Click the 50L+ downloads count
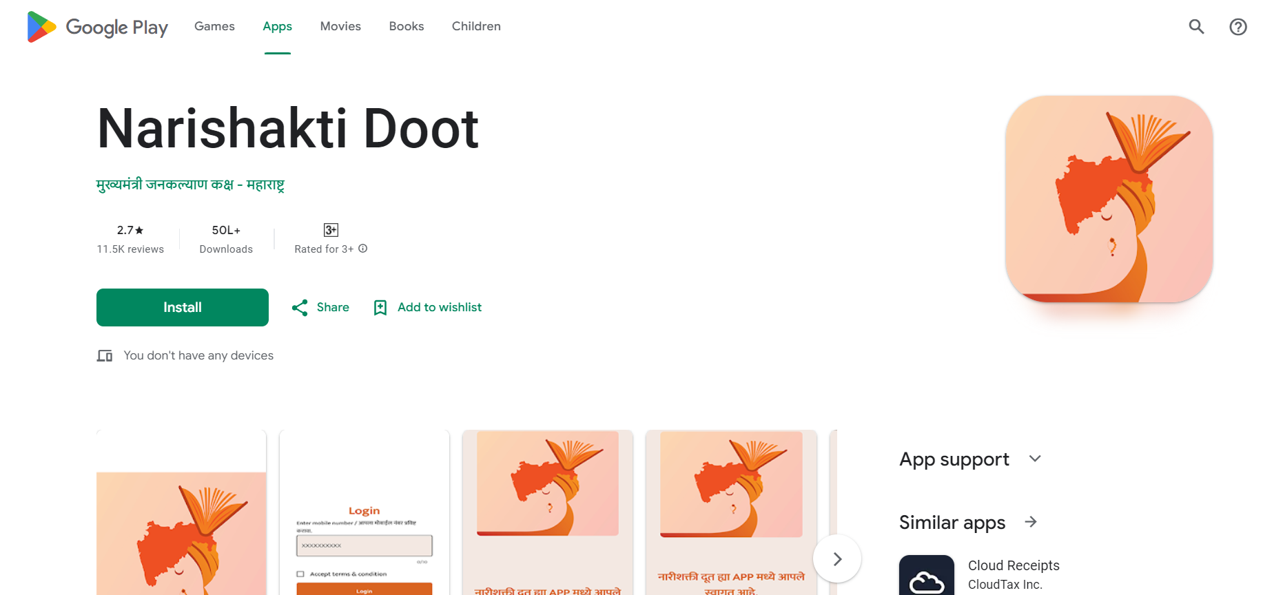 [226, 230]
